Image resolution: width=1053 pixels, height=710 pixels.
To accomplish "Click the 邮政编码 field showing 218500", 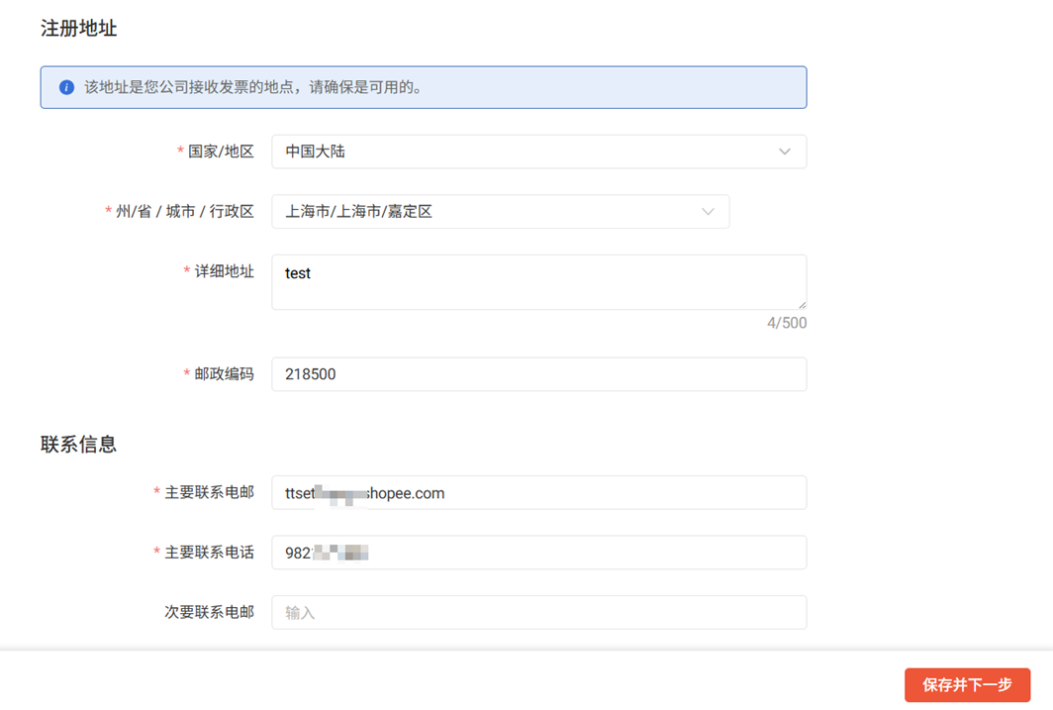I will point(538,374).
